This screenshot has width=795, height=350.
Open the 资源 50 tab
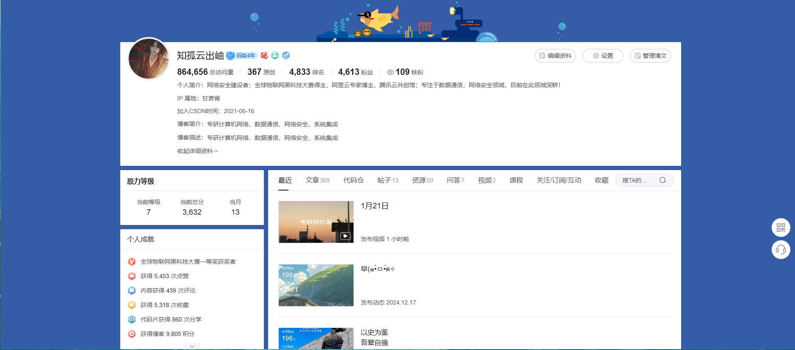tap(422, 180)
